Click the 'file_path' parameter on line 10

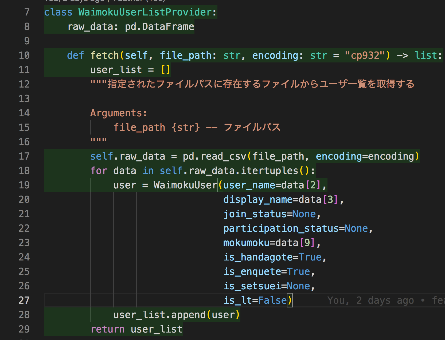pos(186,56)
